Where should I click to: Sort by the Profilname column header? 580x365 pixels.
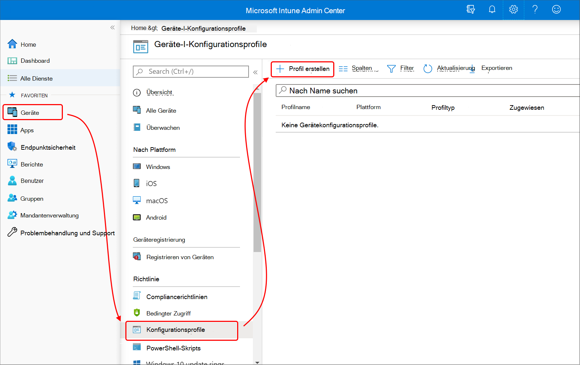coord(296,107)
